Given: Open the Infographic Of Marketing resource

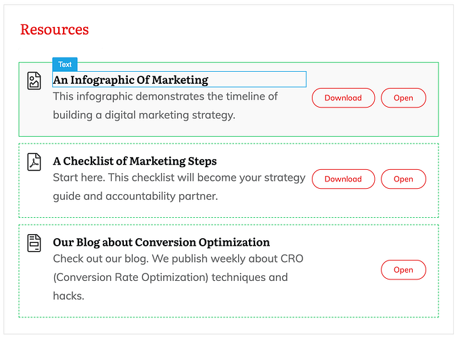Looking at the screenshot, I should tap(403, 98).
